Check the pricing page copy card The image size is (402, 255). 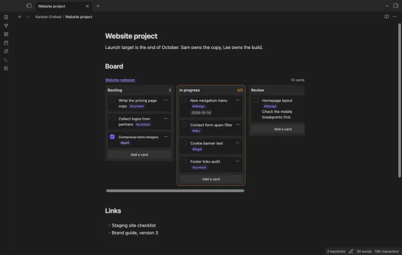point(112,100)
